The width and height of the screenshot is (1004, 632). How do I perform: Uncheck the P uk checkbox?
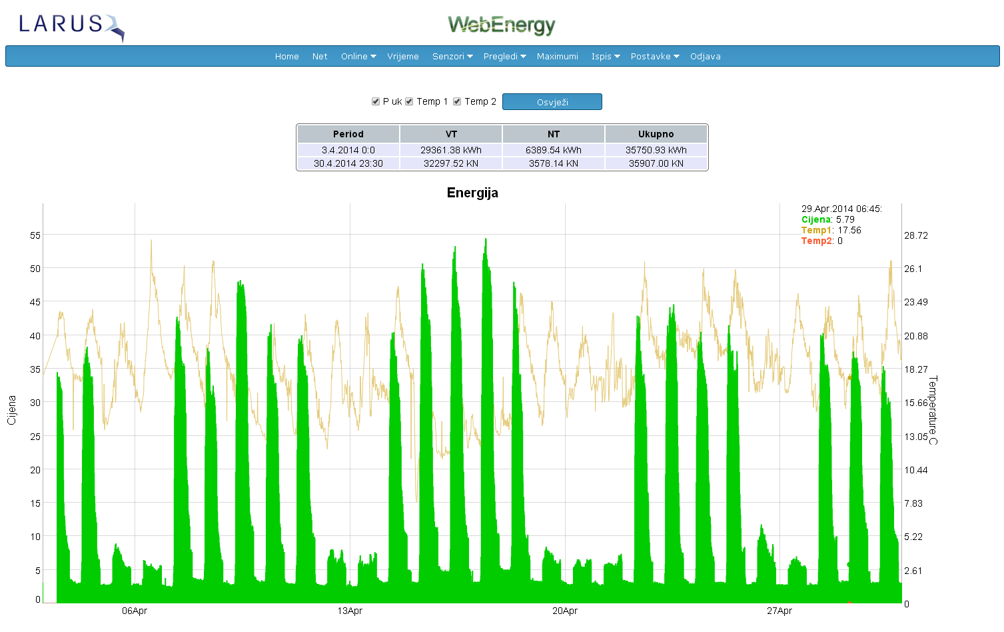(376, 101)
